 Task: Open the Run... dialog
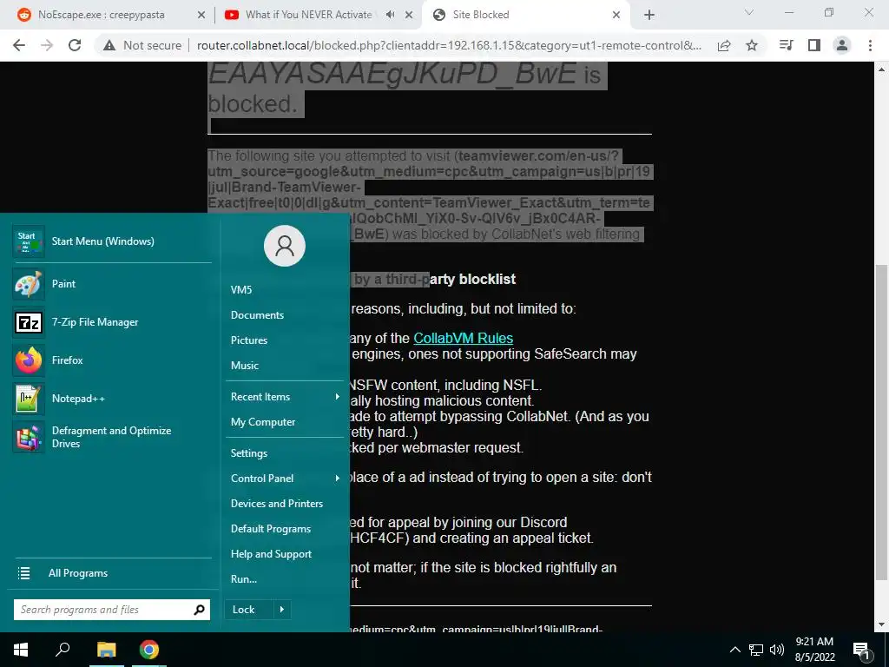click(x=285, y=579)
